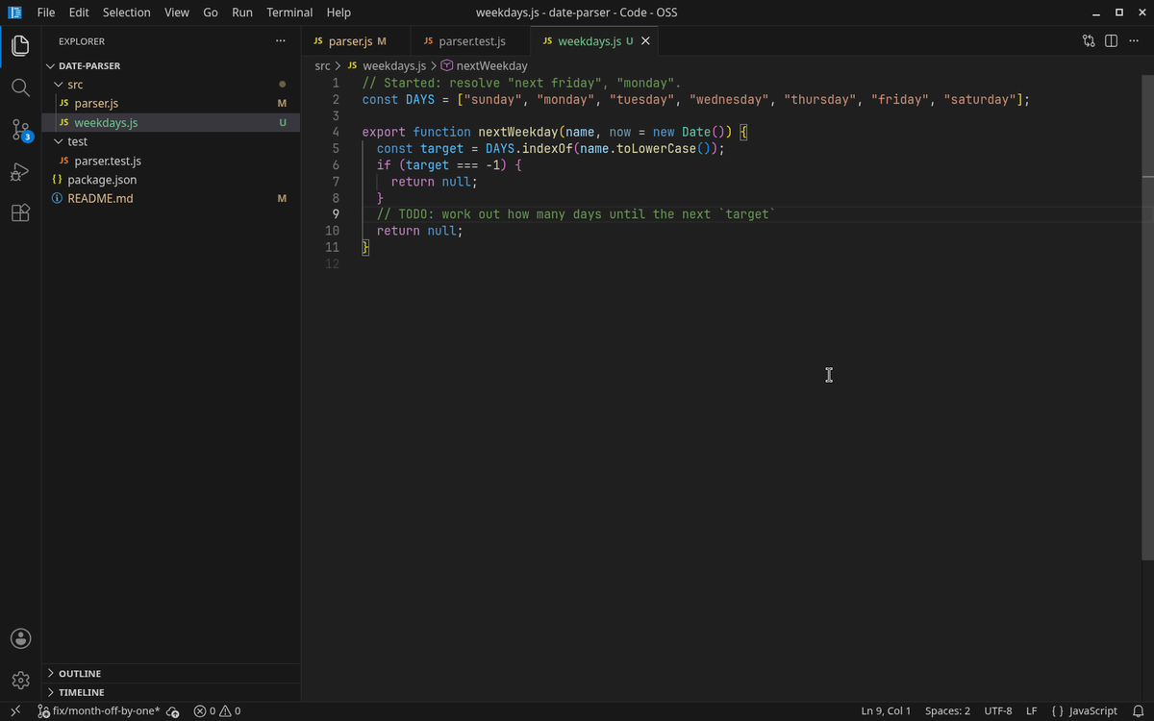
Task: Click the TODO comment on line 9
Action: point(576,214)
